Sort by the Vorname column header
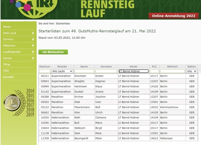201x145 pixels. [106, 67]
